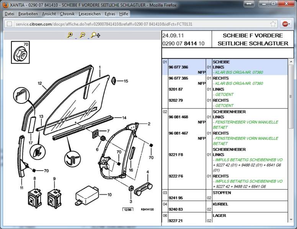Click the URL address field
The height and width of the screenshot is (229, 297).
[141, 24]
